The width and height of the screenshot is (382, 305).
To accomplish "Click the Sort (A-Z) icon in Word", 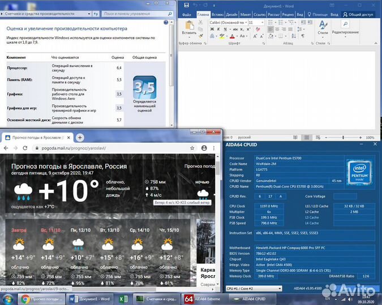I will tap(294, 36).
